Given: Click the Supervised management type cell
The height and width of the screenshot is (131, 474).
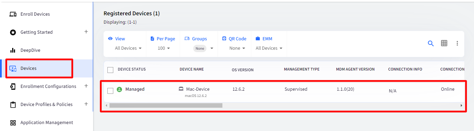Looking at the screenshot, I should tap(296, 89).
